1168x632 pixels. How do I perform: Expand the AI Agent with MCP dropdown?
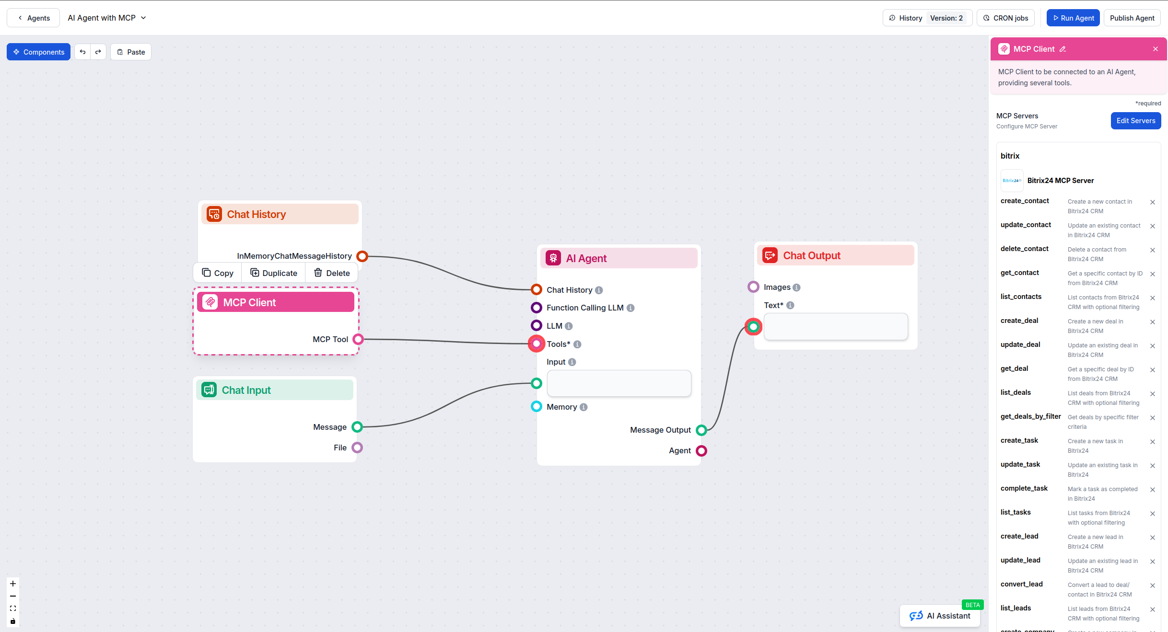[143, 18]
